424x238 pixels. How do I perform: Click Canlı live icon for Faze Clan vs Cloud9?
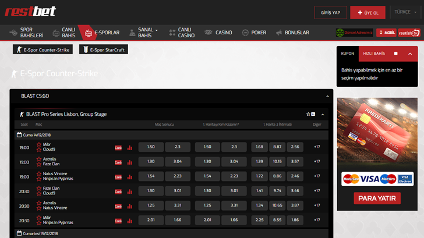pyautogui.click(x=118, y=191)
